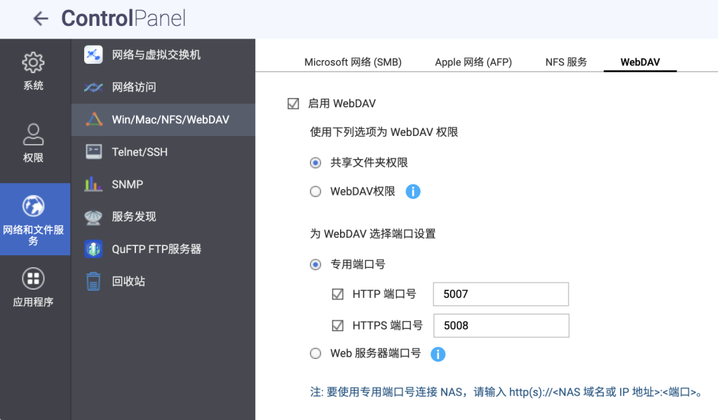Click the HTTPS port number field showing 5008
The height and width of the screenshot is (420, 718).
(x=501, y=325)
